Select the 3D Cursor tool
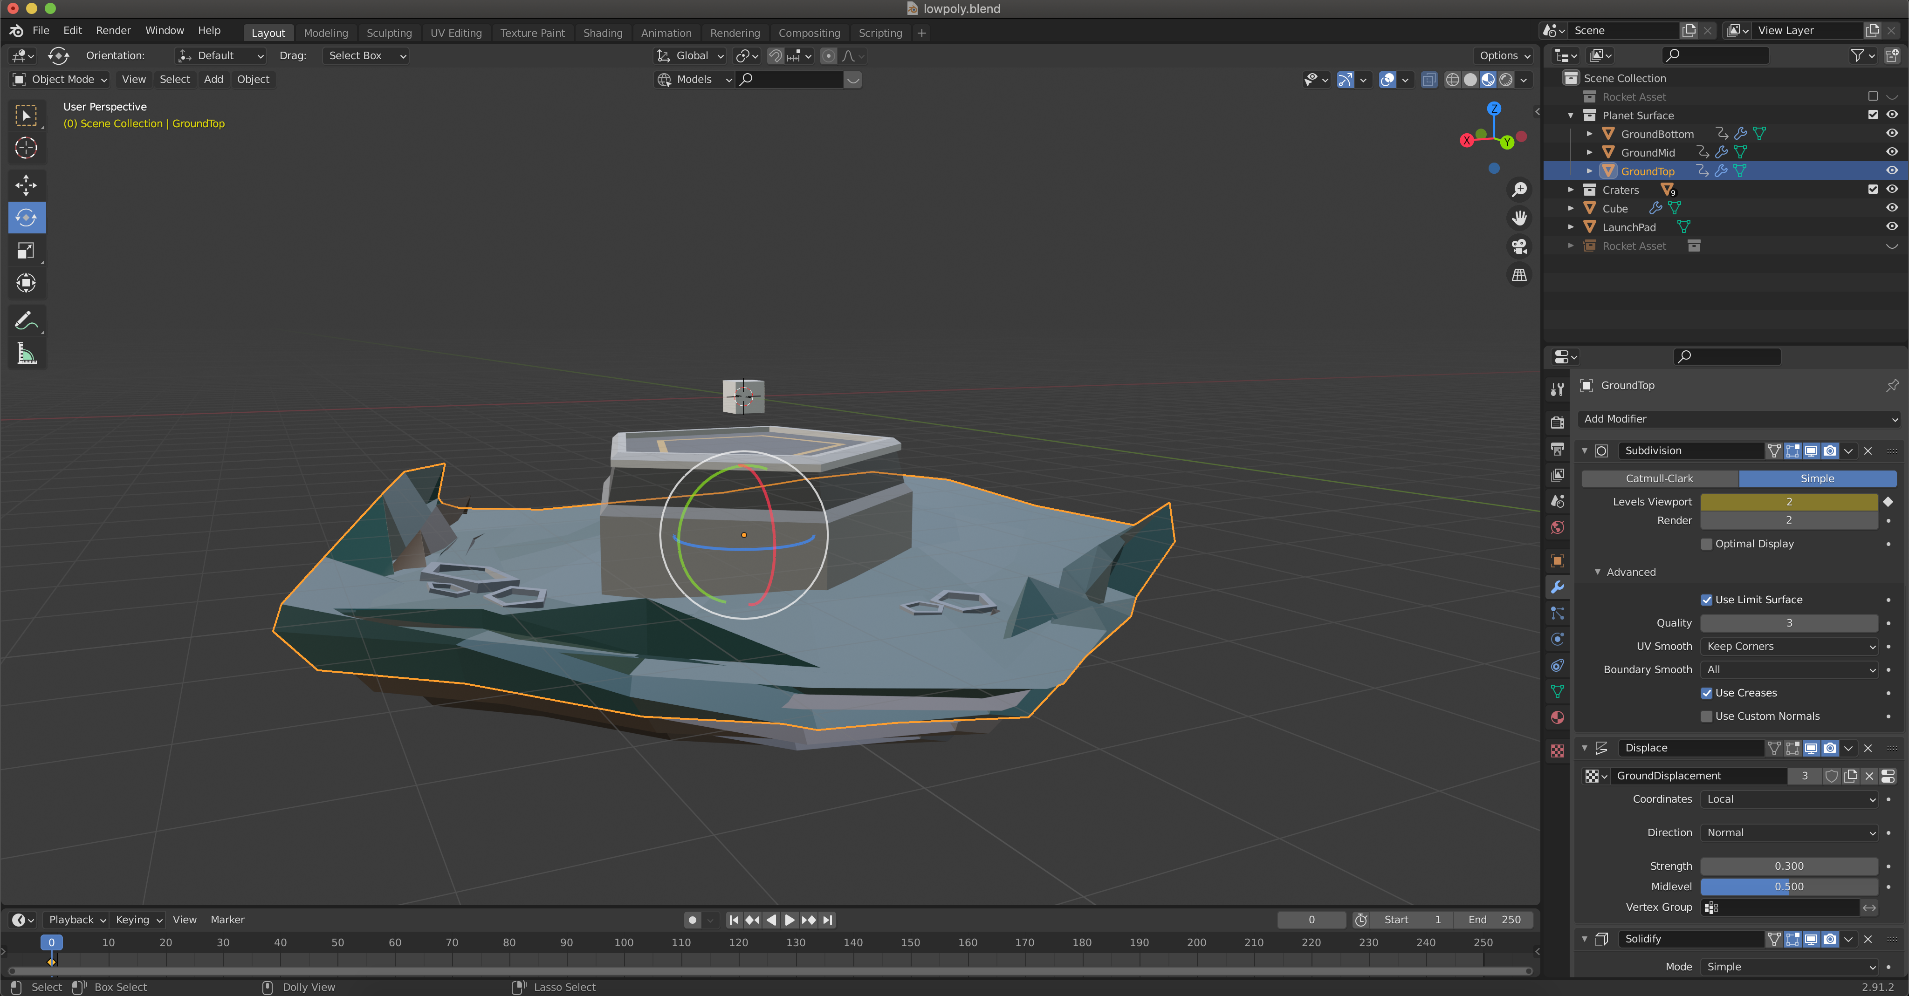The height and width of the screenshot is (996, 1909). (x=26, y=148)
